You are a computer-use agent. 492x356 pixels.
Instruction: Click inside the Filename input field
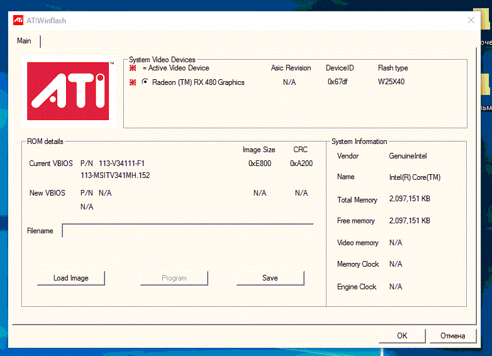(x=188, y=231)
